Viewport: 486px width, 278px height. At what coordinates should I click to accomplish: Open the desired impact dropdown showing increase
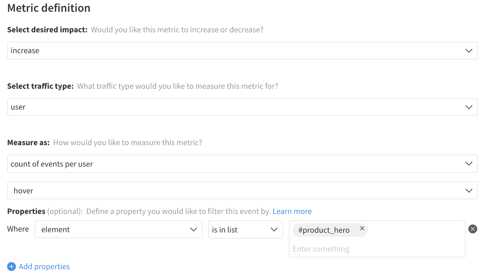click(242, 51)
